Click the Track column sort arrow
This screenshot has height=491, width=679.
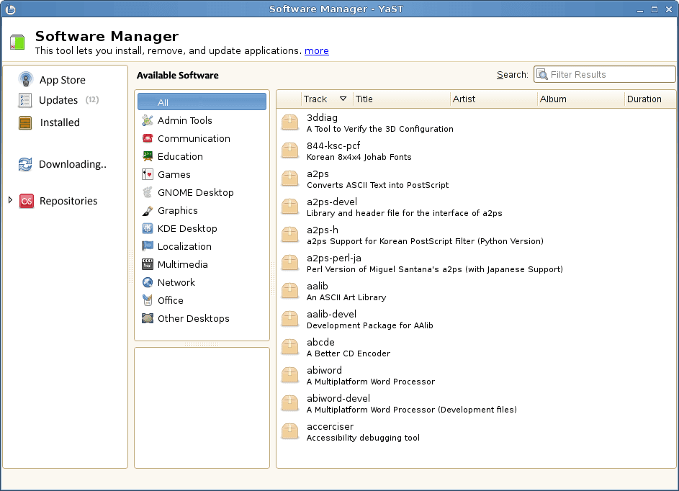(x=343, y=99)
